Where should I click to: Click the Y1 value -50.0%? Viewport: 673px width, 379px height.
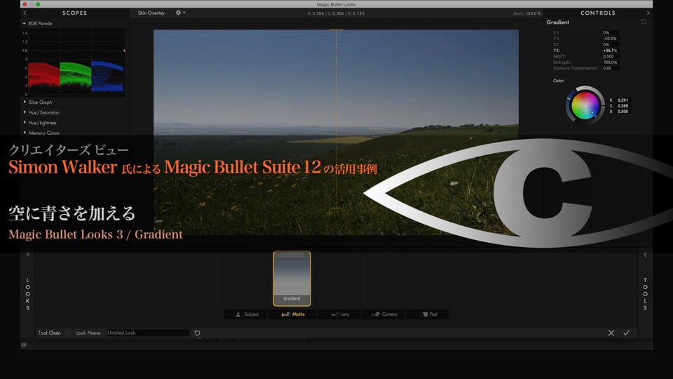click(610, 39)
